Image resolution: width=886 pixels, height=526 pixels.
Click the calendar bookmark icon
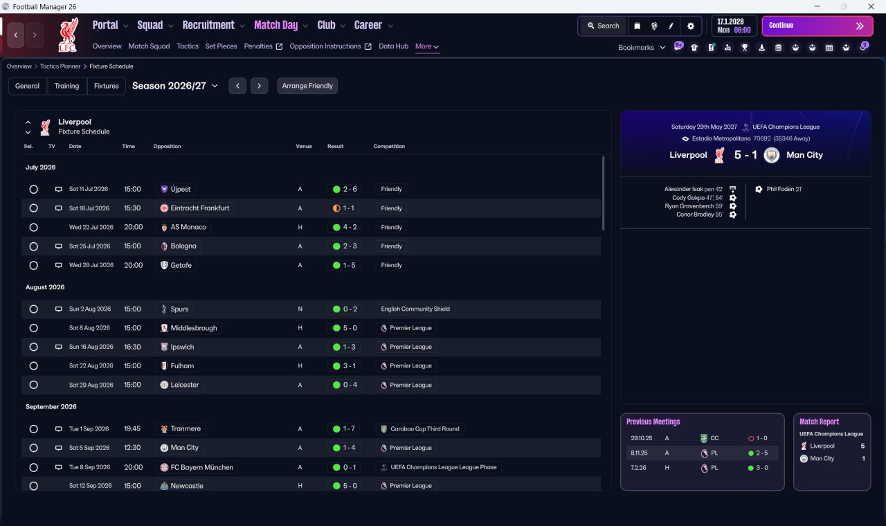(x=829, y=48)
